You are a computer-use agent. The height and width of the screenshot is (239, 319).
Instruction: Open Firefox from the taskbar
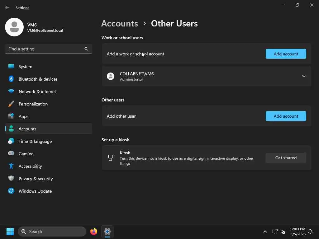(93, 231)
